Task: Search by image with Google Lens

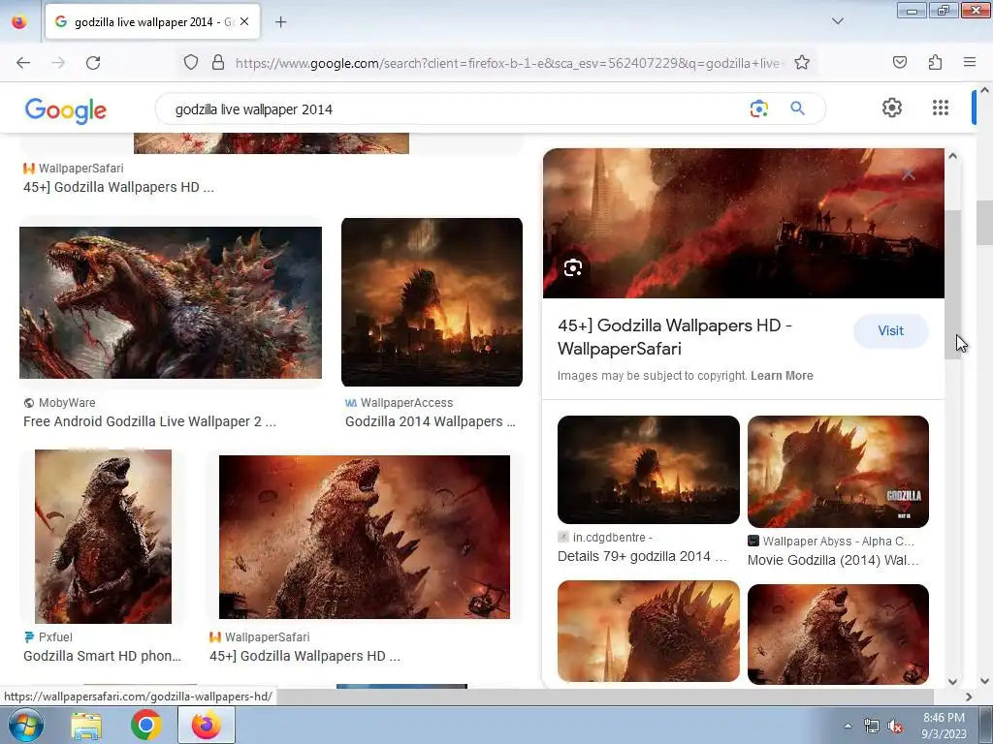Action: 758,108
